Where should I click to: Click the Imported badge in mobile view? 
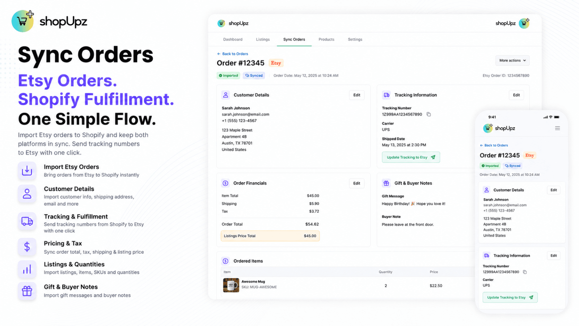(x=490, y=166)
